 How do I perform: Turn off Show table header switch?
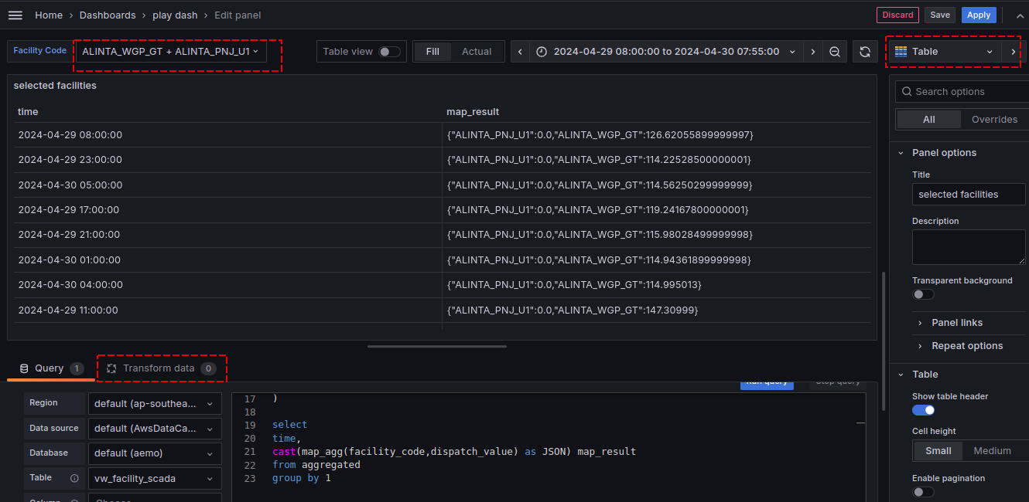pyautogui.click(x=923, y=410)
